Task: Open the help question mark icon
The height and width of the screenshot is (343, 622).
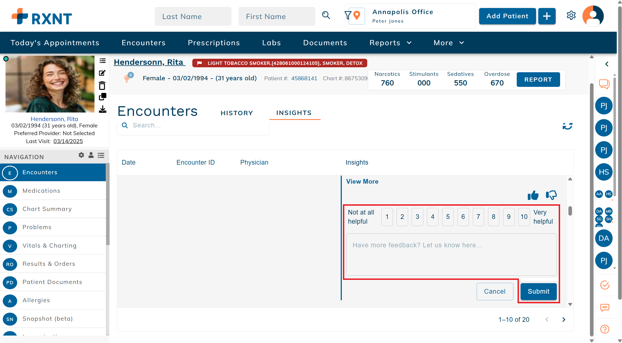Action: 605,329
